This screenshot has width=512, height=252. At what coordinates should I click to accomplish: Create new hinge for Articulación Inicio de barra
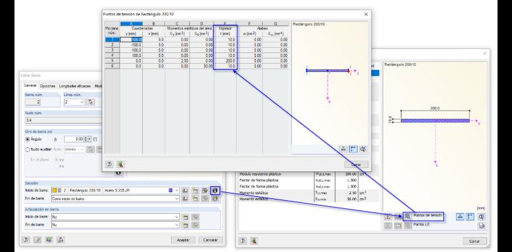click(185, 216)
